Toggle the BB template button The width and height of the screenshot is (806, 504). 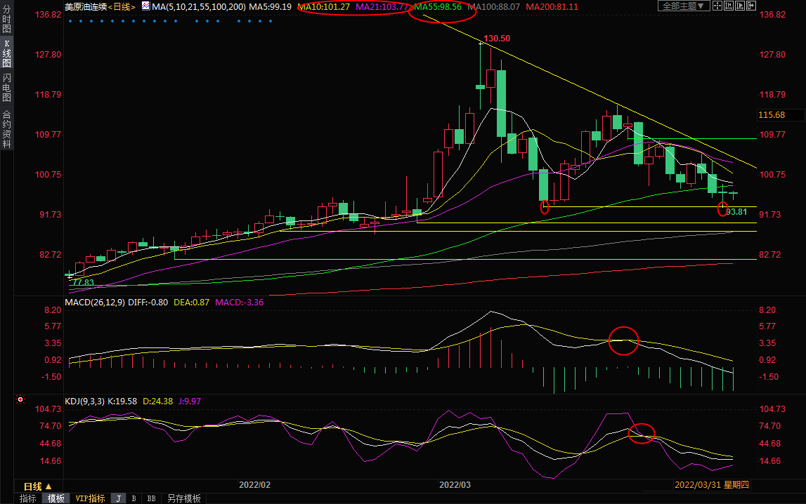(x=151, y=498)
